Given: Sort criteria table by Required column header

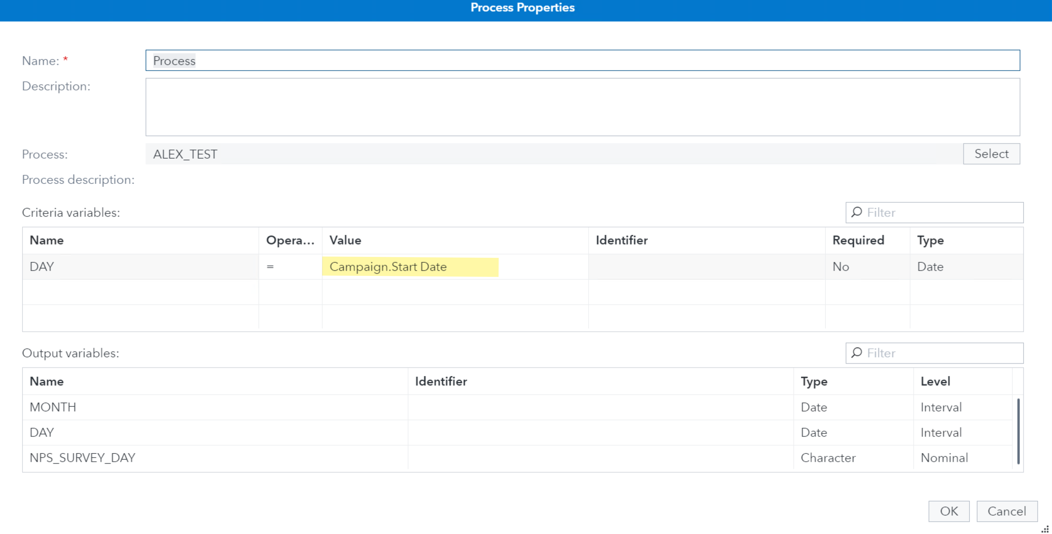Looking at the screenshot, I should (x=858, y=240).
